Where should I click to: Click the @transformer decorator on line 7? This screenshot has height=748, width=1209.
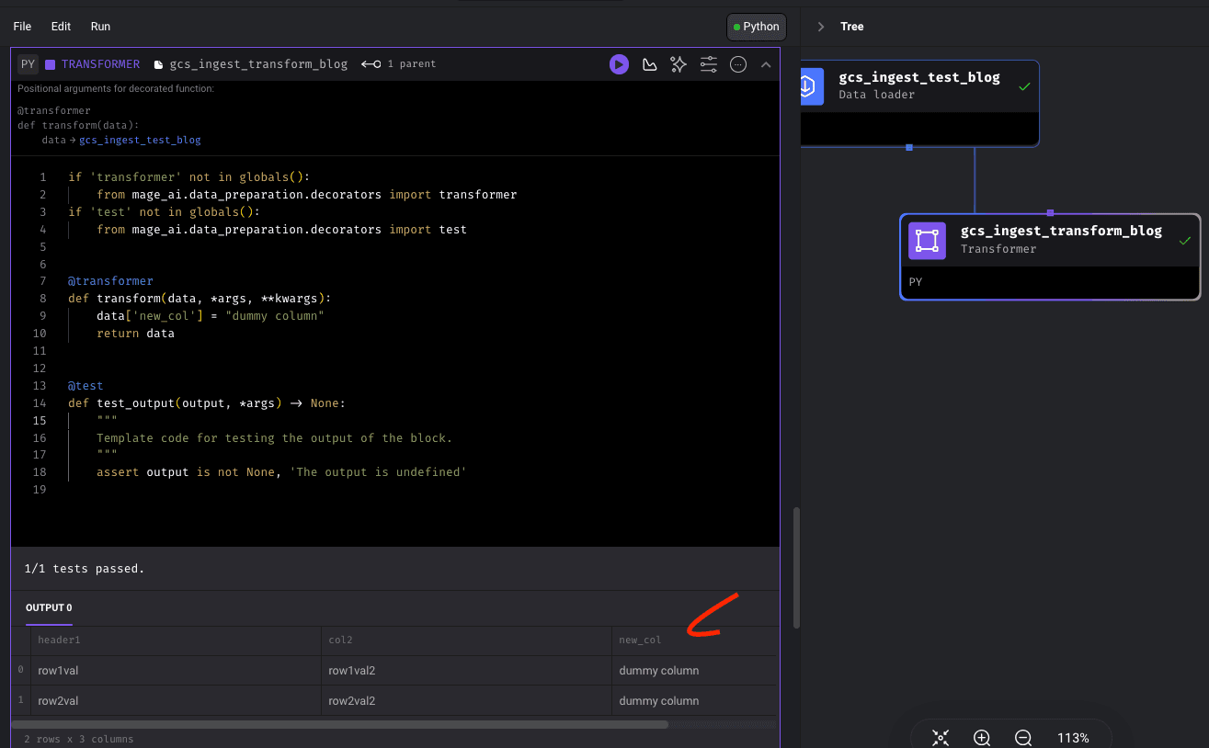pyautogui.click(x=110, y=281)
